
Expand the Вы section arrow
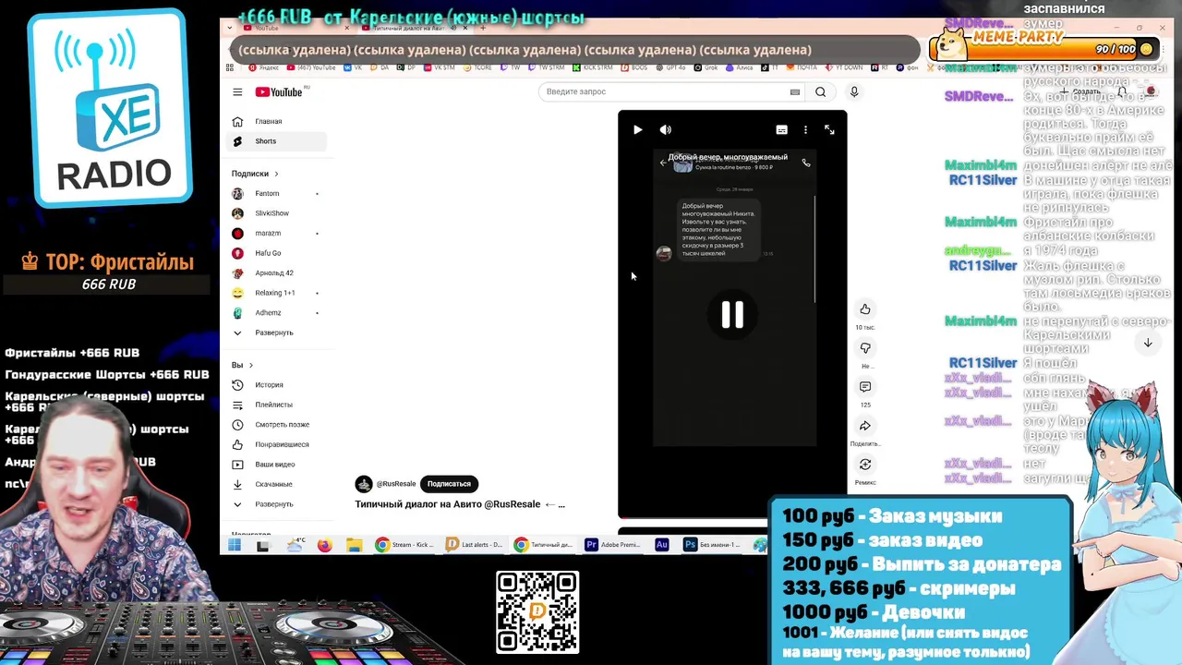pos(250,365)
